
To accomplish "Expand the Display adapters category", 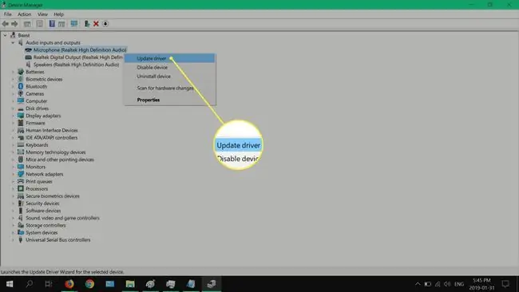I will (x=13, y=116).
